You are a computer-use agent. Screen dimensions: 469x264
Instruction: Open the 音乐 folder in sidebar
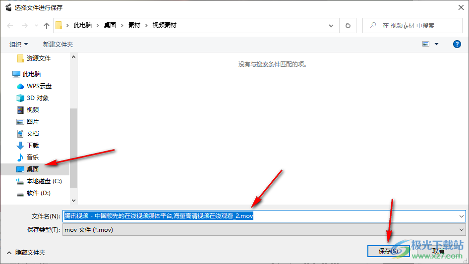click(32, 158)
